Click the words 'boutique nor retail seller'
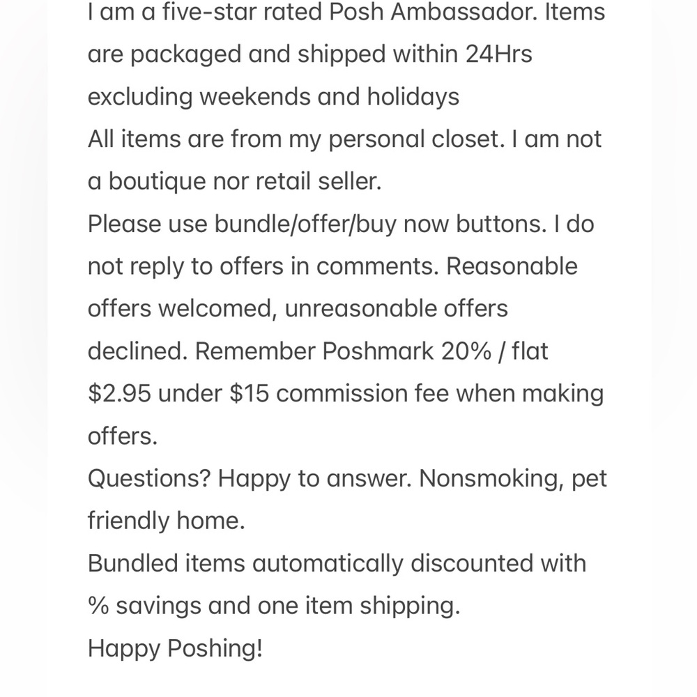The width and height of the screenshot is (697, 697). 245,181
